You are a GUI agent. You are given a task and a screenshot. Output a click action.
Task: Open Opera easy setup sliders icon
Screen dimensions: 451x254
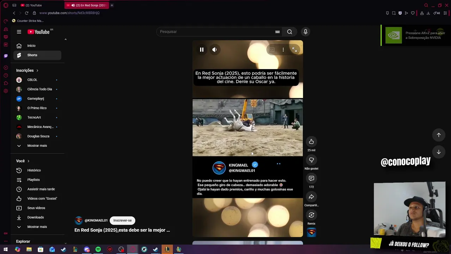pos(445,13)
